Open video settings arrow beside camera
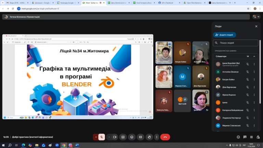 (x=109, y=137)
